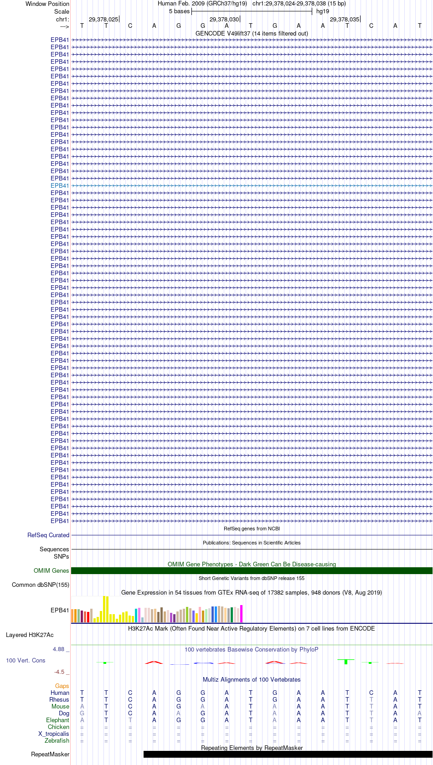This screenshot has height=765, width=433.
Task: Click position marker 29,378,030
Action: [224, 19]
